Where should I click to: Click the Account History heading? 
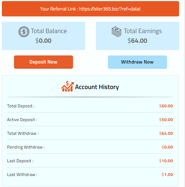pyautogui.click(x=97, y=87)
